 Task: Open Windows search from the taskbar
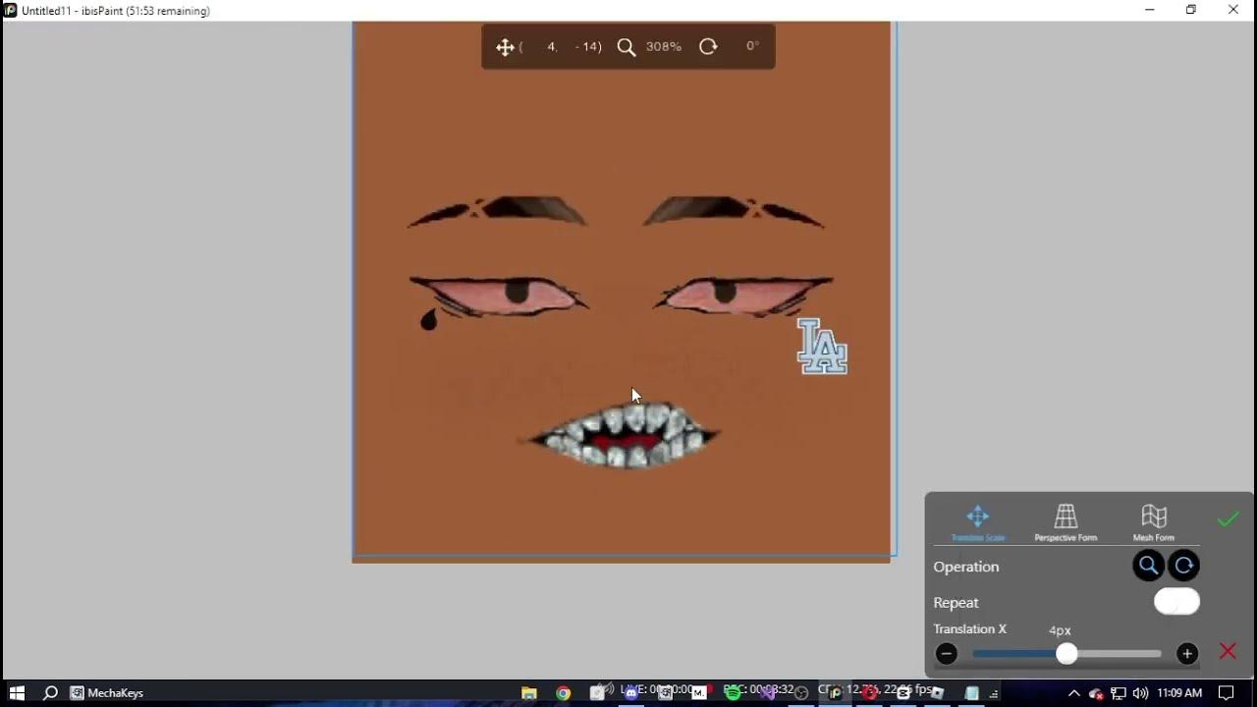tap(50, 692)
